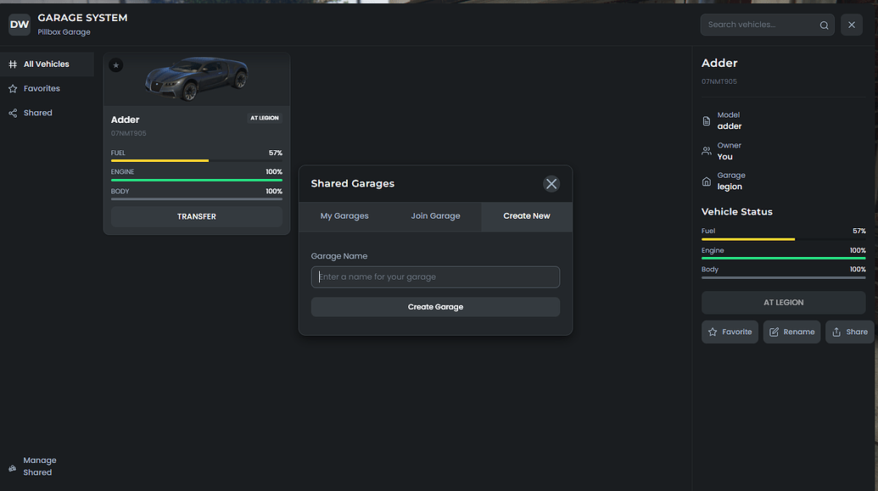The image size is (878, 491).
Task: Close the Shared Garages dialog
Action: [551, 183]
